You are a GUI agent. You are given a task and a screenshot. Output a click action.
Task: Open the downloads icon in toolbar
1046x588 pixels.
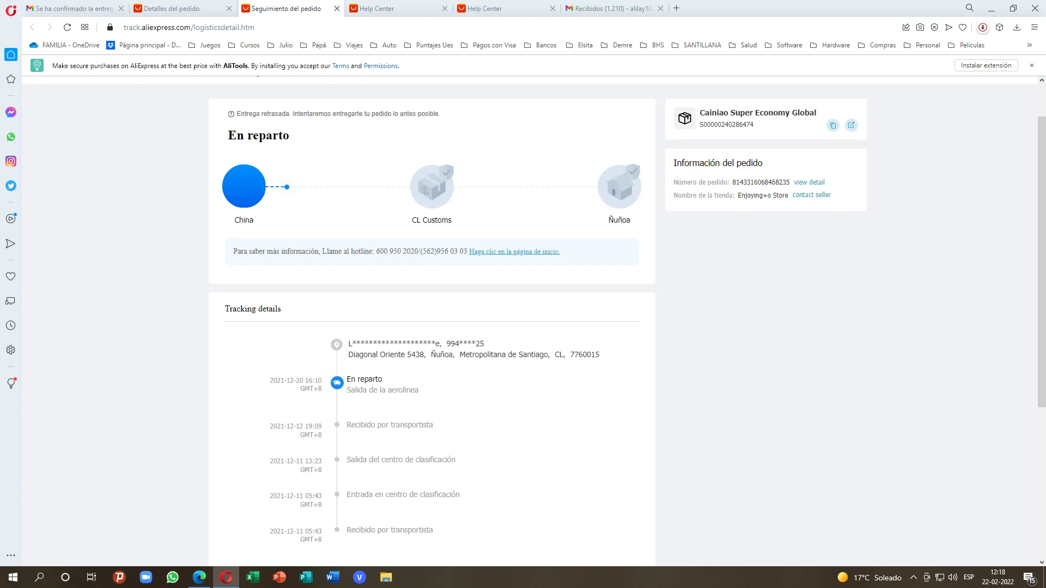point(1017,27)
